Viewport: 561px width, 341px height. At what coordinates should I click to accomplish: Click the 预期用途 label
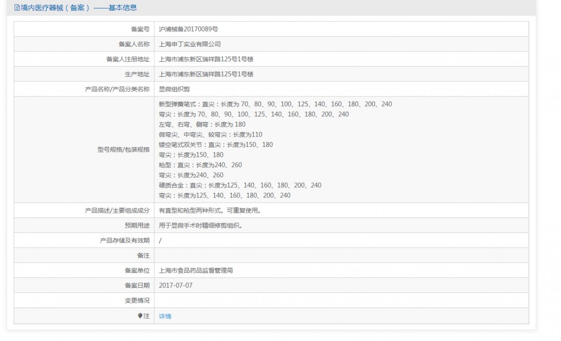[x=137, y=225]
